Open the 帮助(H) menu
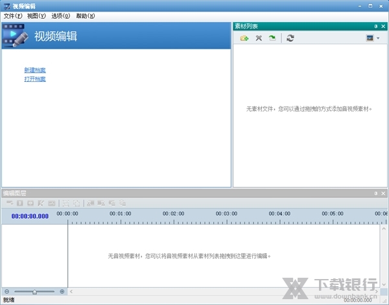Viewport: 389px width, 305px height. click(86, 16)
